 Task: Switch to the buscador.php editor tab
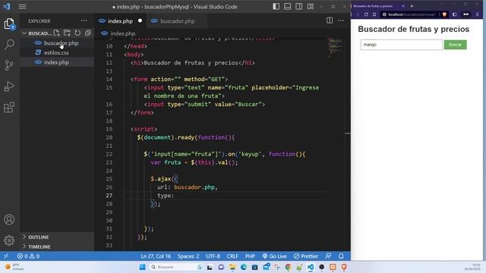tap(177, 21)
